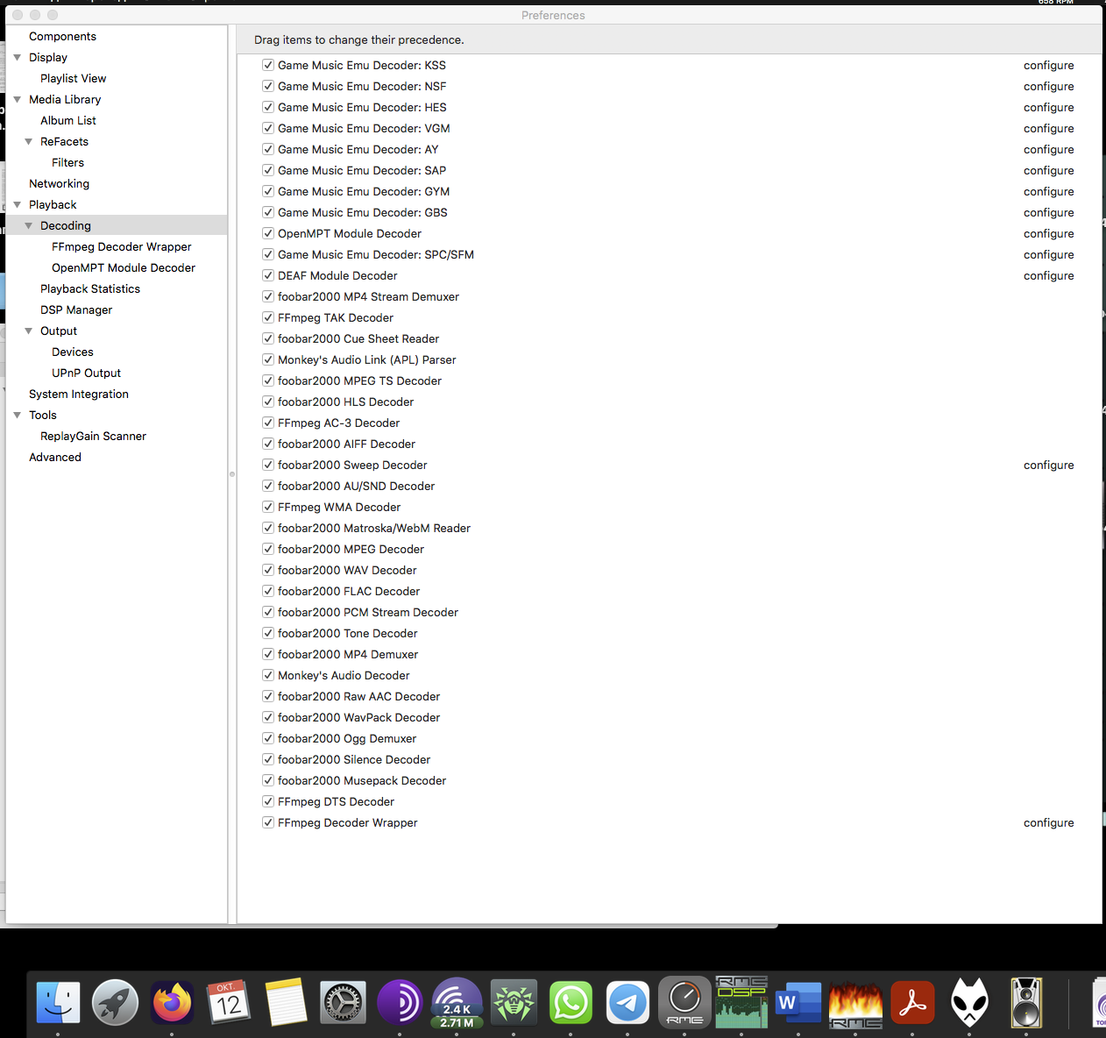The image size is (1106, 1038).
Task: Click FFmpeg DTS Decoder row text
Action: click(336, 801)
